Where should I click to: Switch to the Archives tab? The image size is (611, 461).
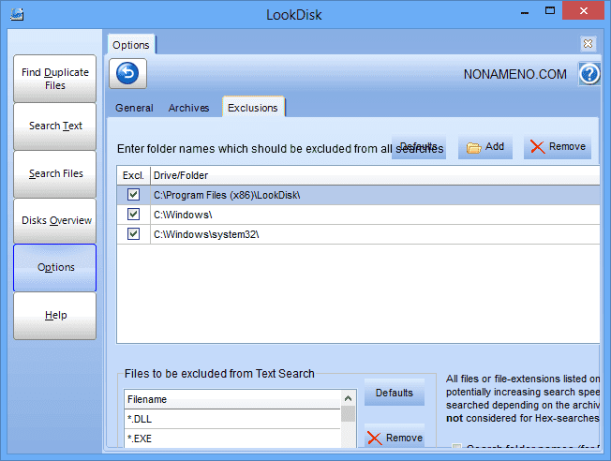tap(188, 108)
